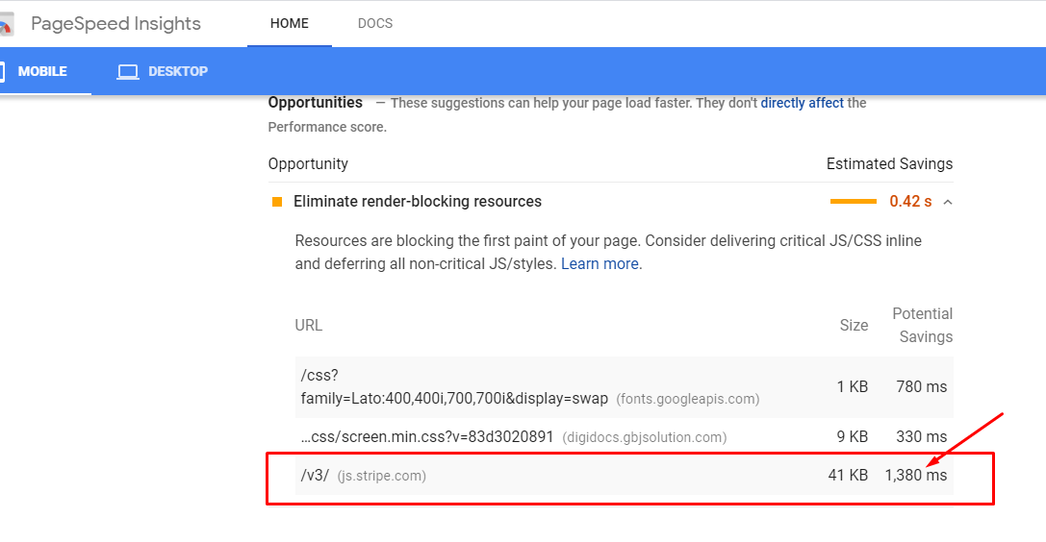The height and width of the screenshot is (542, 1046).
Task: Click 'Eliminate render-blocking resources' audit title
Action: pyautogui.click(x=418, y=202)
